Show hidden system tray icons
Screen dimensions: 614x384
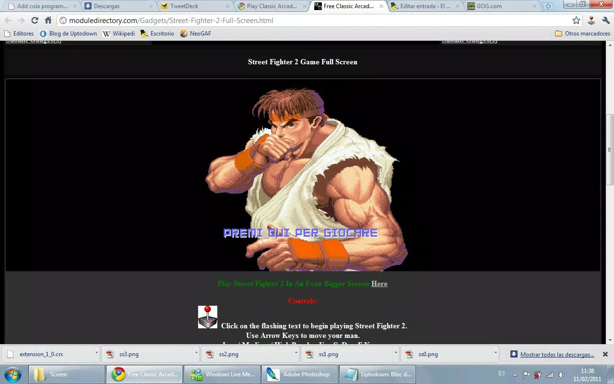(515, 375)
